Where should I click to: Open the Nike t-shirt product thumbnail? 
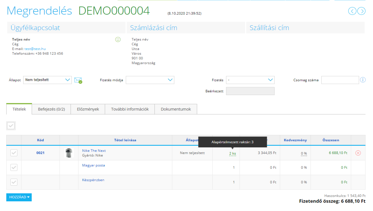click(69, 153)
